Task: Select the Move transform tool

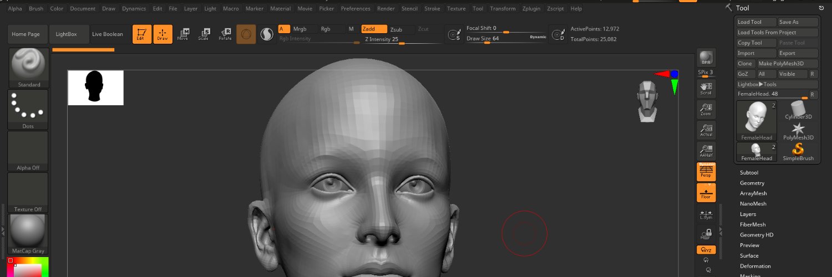Action: coord(183,34)
